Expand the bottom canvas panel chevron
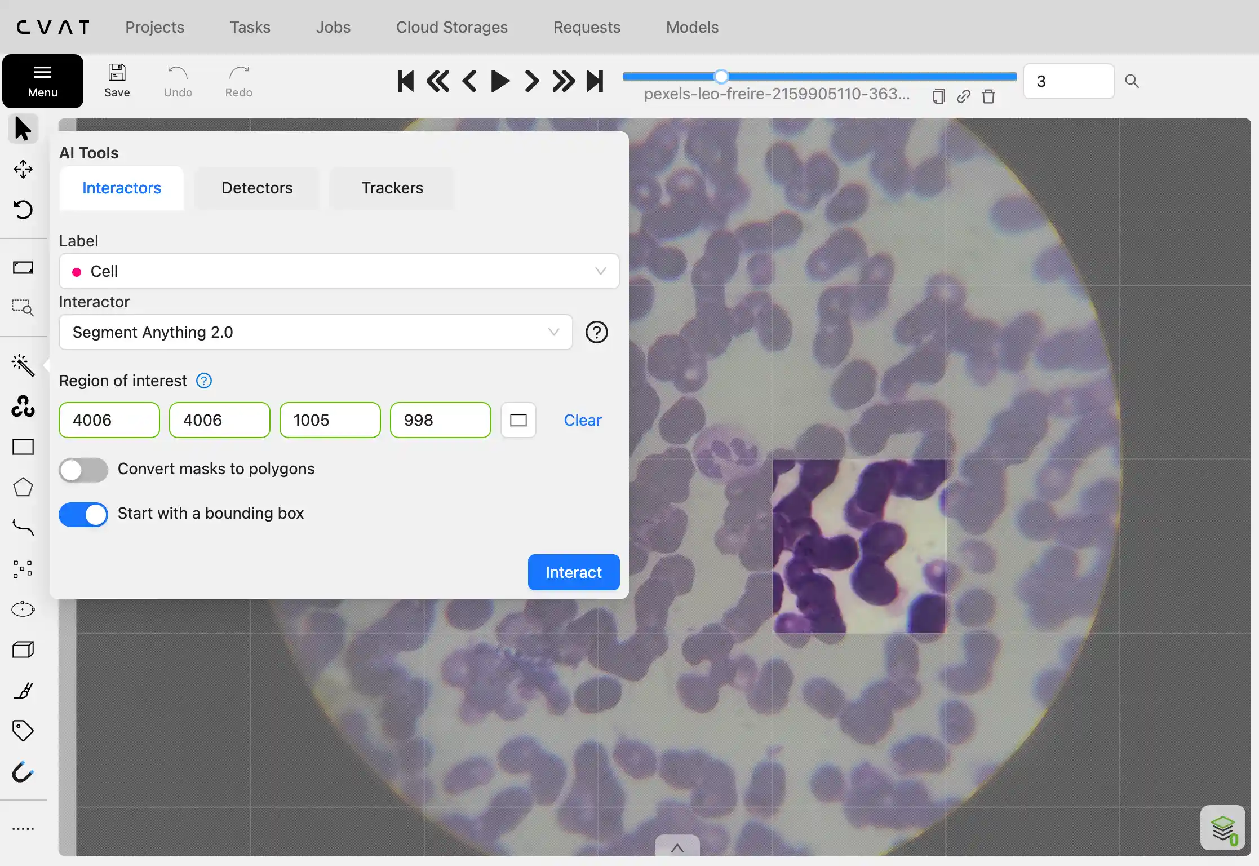1259x866 pixels. tap(677, 846)
